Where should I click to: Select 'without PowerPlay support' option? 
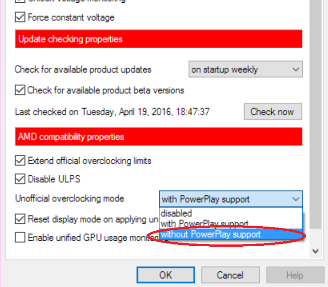pyautogui.click(x=211, y=234)
